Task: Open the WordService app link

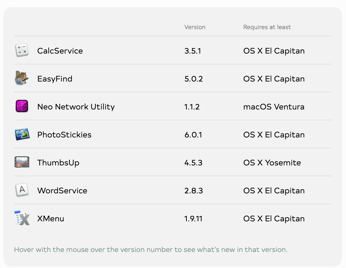Action: (x=62, y=191)
